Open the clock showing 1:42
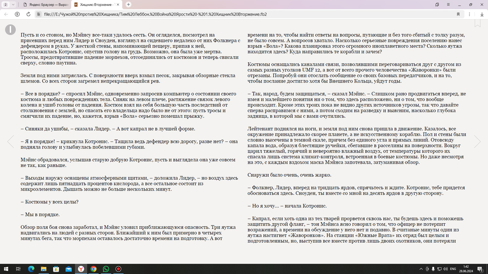The height and width of the screenshot is (274, 488). pos(466,269)
